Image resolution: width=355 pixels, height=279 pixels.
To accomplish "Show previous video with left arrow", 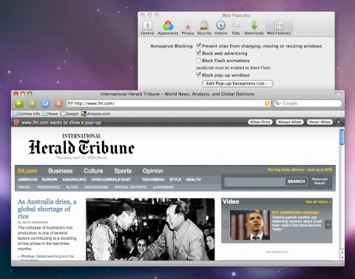I will tap(225, 224).
